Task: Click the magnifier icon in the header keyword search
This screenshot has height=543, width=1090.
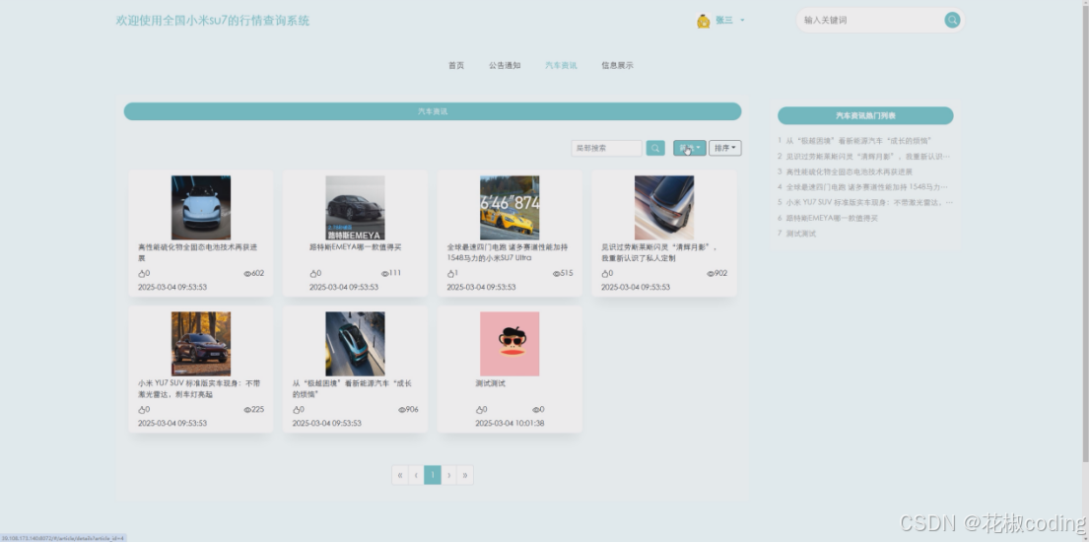Action: (952, 20)
